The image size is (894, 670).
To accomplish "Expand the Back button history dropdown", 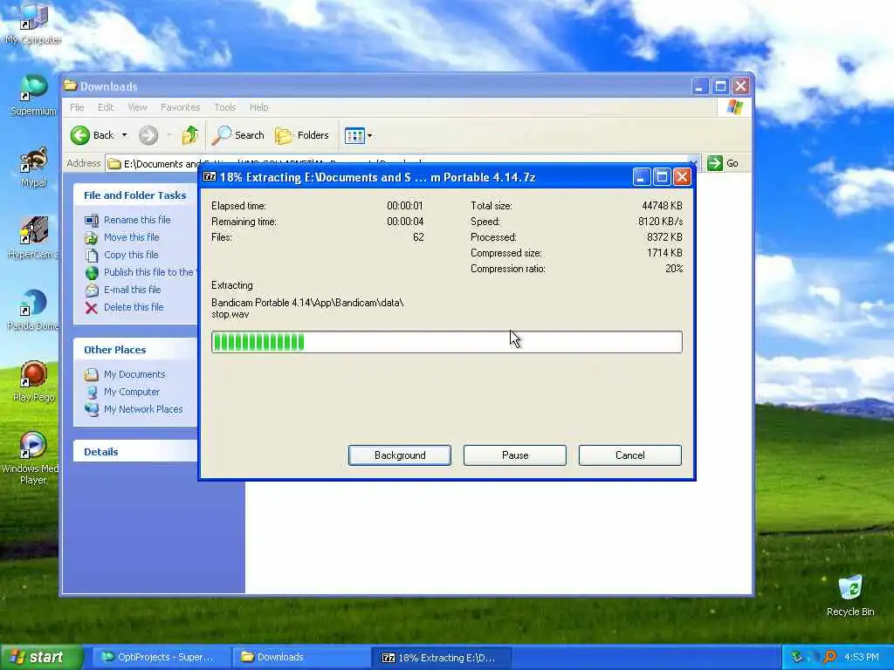I will [124, 135].
